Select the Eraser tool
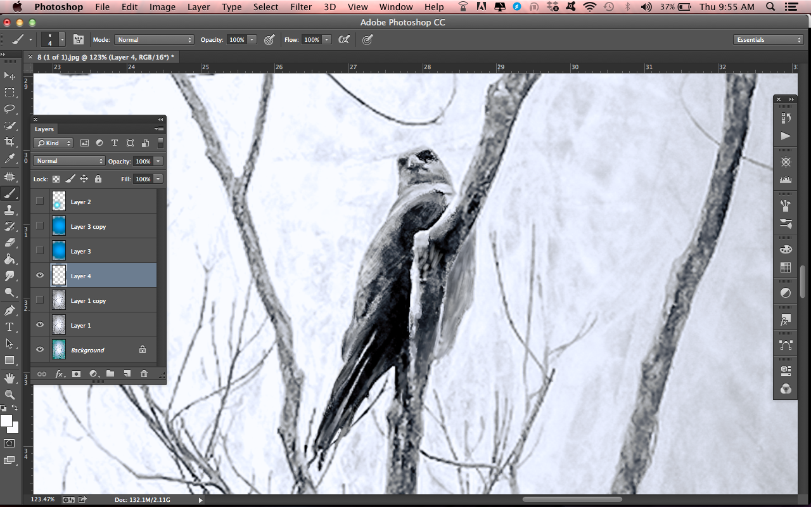The image size is (811, 507). click(10, 243)
